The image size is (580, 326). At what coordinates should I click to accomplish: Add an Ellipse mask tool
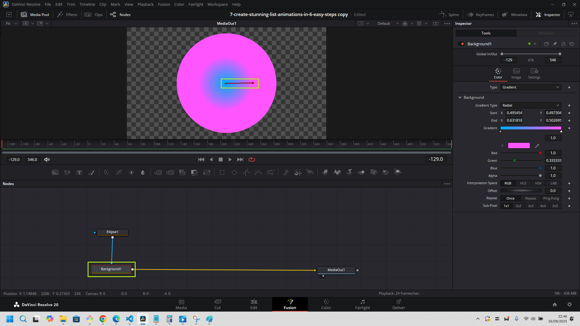coord(234,172)
